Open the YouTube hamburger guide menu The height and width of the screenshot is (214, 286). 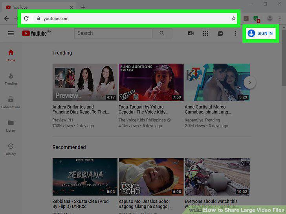11,33
